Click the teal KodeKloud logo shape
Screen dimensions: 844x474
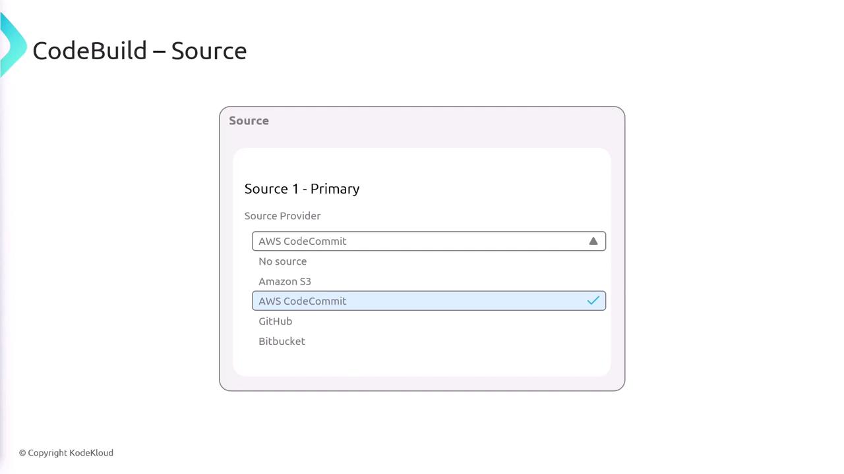coord(12,46)
